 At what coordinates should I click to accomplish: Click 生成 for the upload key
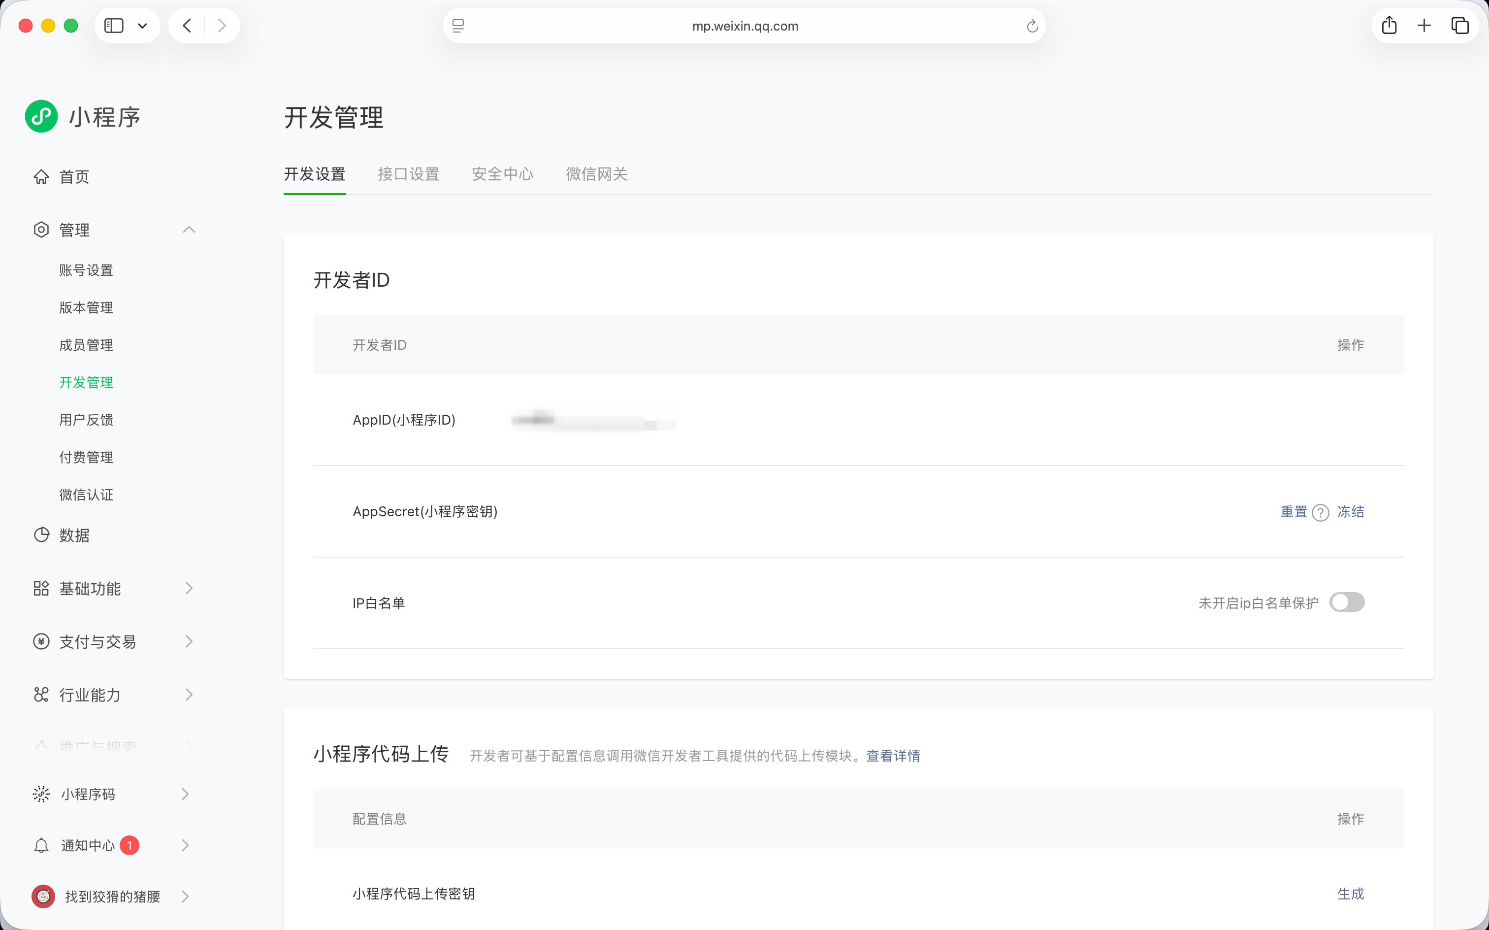(x=1351, y=894)
